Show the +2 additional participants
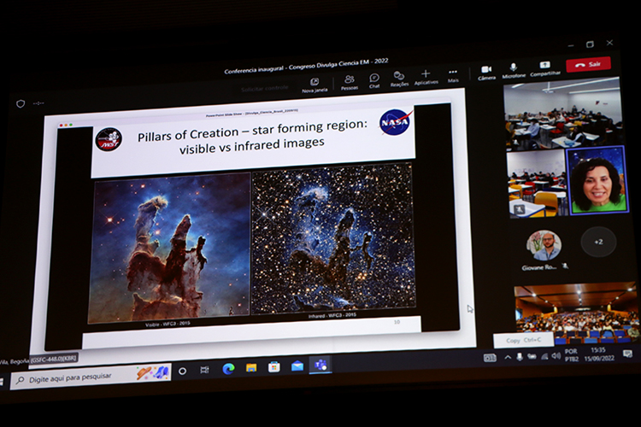 point(598,242)
